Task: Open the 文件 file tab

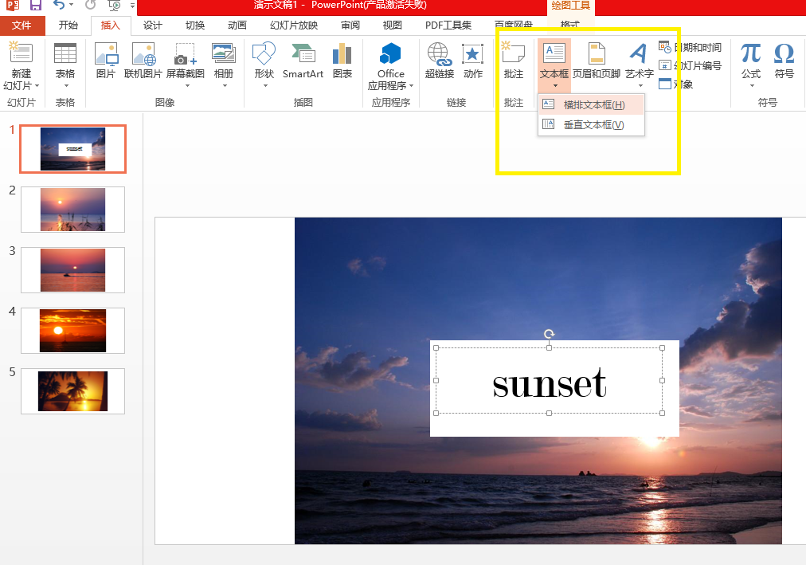Action: (22, 26)
